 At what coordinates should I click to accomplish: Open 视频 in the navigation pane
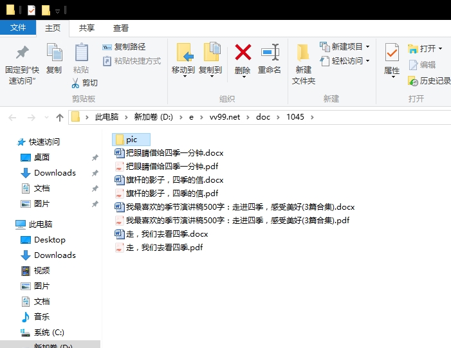(35, 271)
